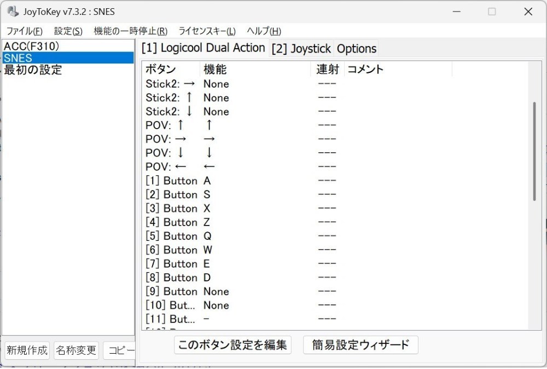Switch to the Options tab
This screenshot has width=547, height=369.
coord(357,49)
